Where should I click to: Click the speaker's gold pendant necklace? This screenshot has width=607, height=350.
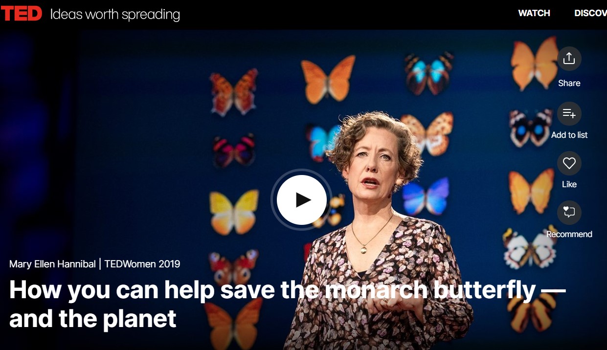coord(363,249)
